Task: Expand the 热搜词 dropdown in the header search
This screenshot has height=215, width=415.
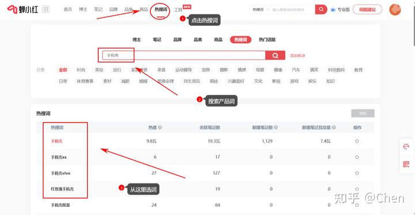Action: pos(261,10)
